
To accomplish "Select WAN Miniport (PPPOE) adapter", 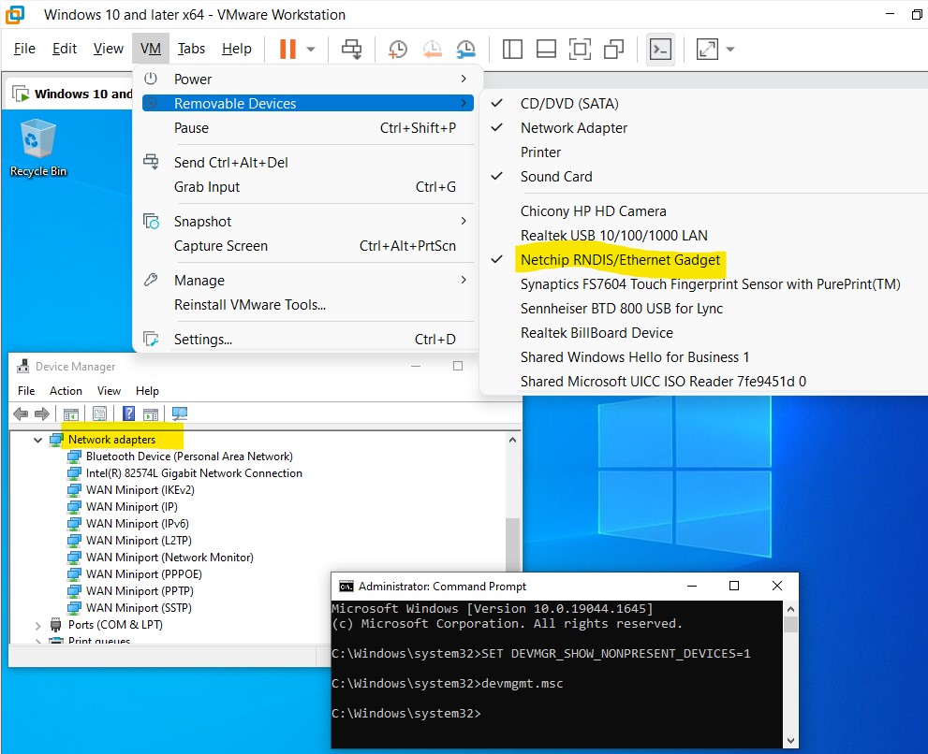I will tap(144, 573).
